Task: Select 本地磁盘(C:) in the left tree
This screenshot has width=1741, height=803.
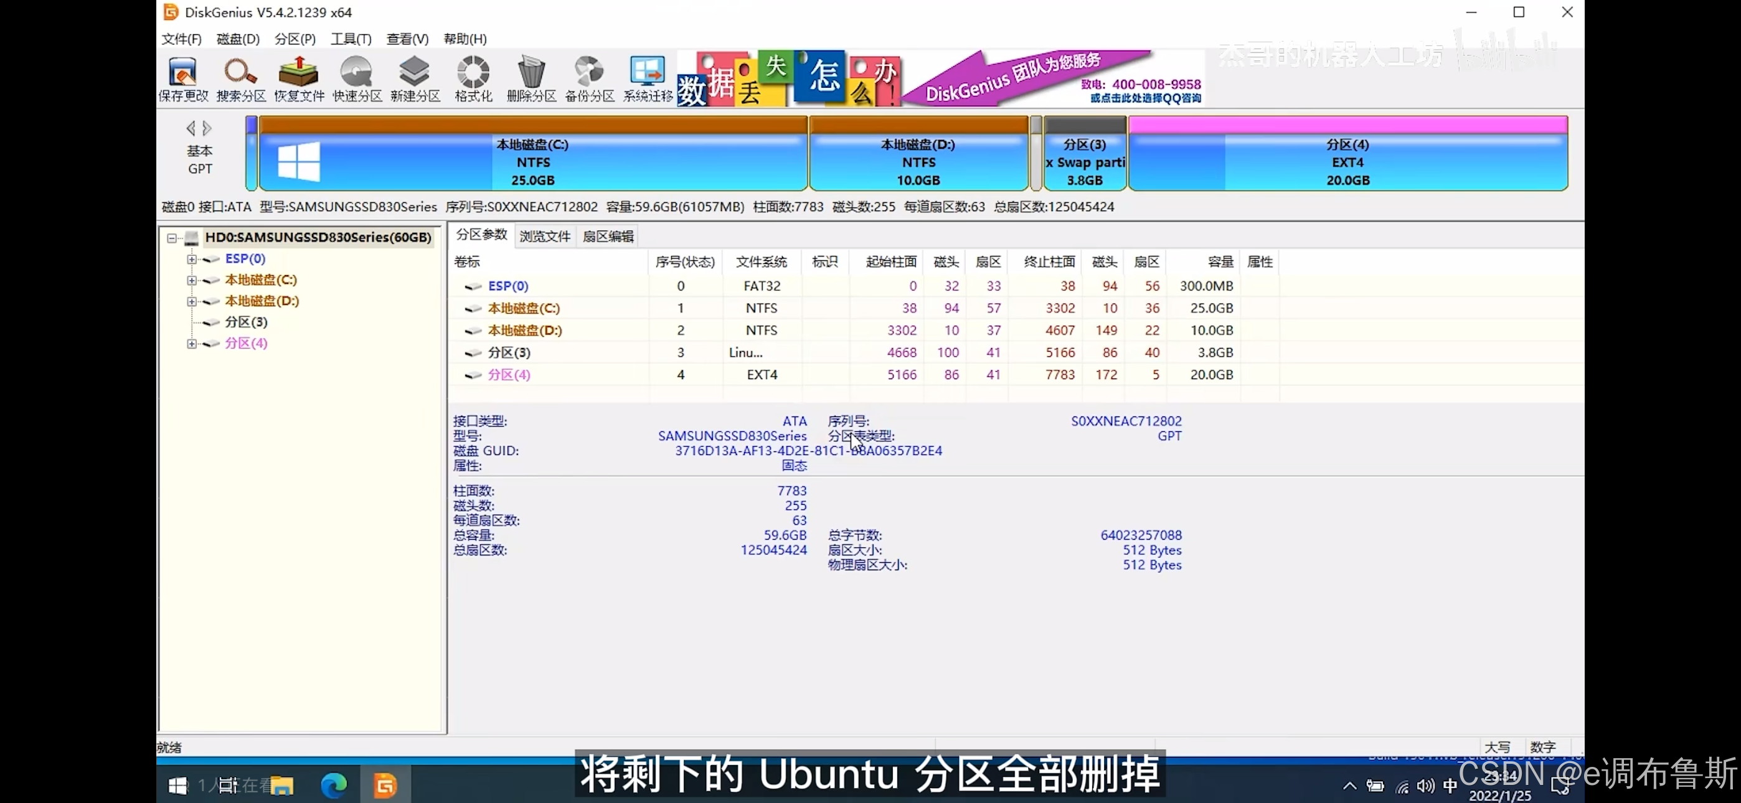Action: click(x=260, y=280)
